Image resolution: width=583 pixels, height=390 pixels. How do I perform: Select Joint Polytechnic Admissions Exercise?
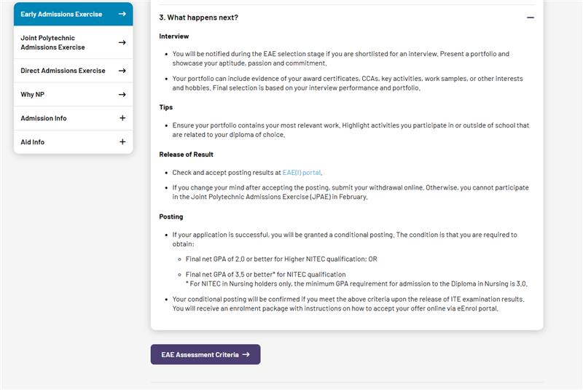click(x=52, y=42)
